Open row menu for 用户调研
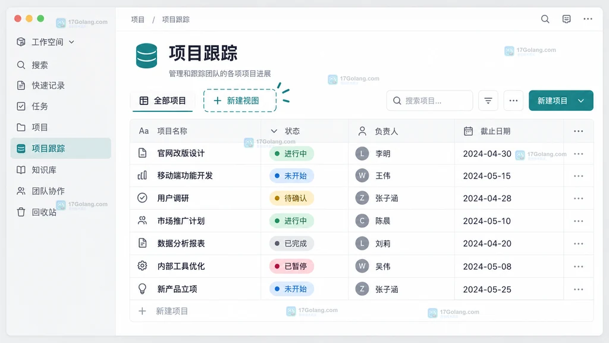This screenshot has width=609, height=343. (x=578, y=198)
